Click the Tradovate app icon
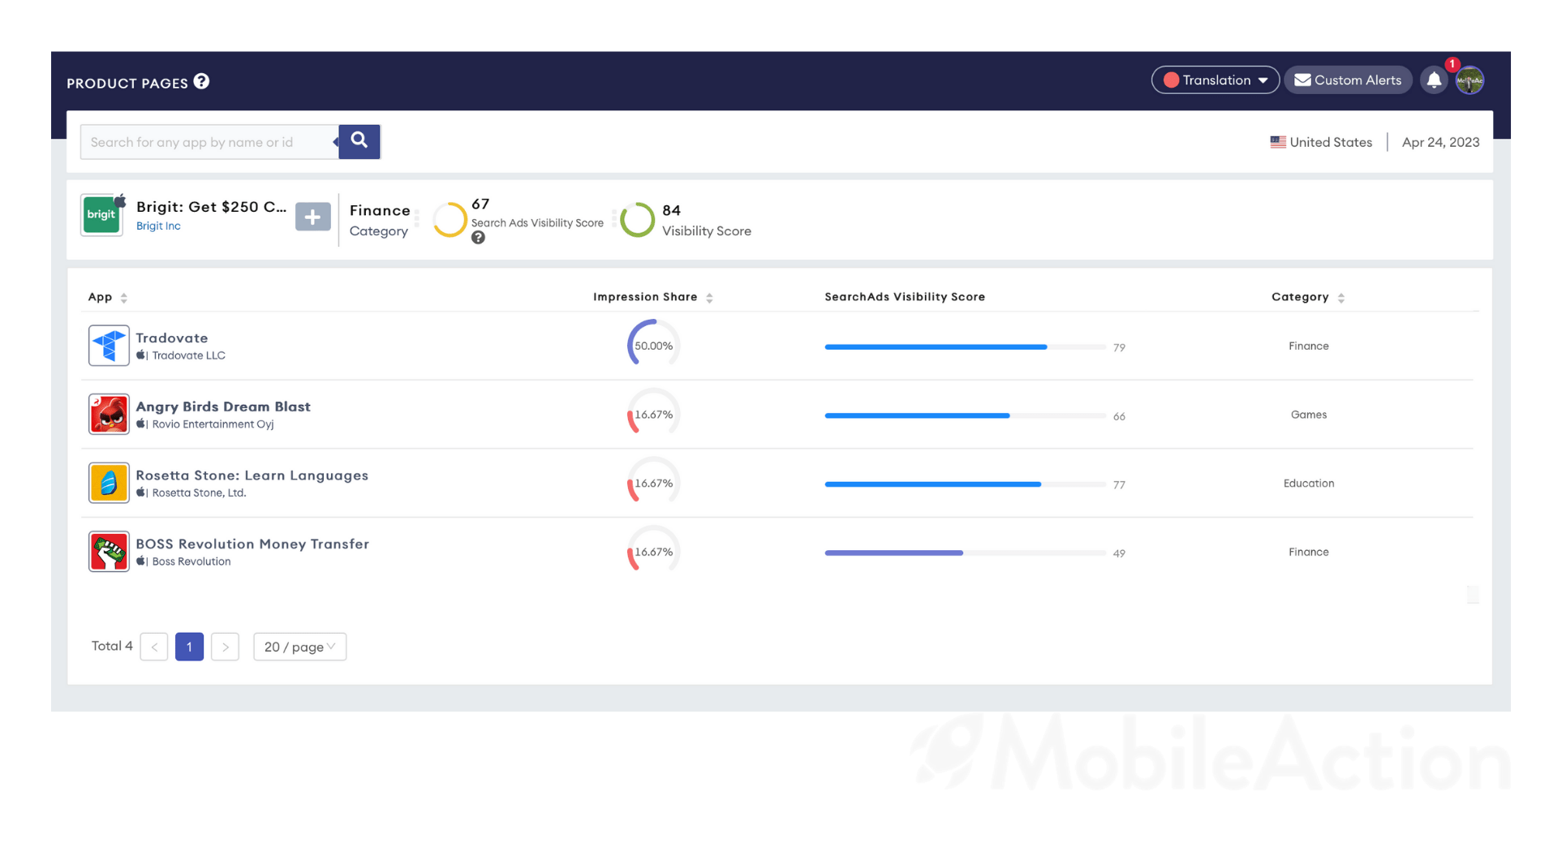Screen dimensions: 1562x843 coord(109,346)
